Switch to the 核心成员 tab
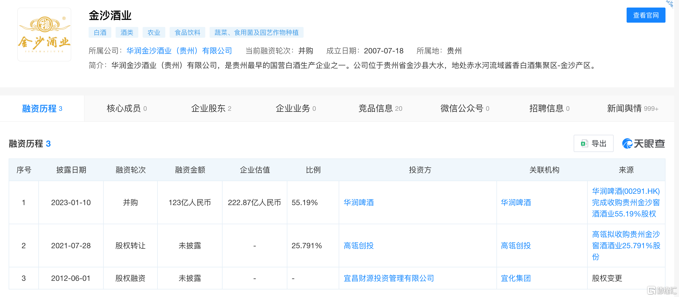This screenshot has width=679, height=297. (127, 108)
